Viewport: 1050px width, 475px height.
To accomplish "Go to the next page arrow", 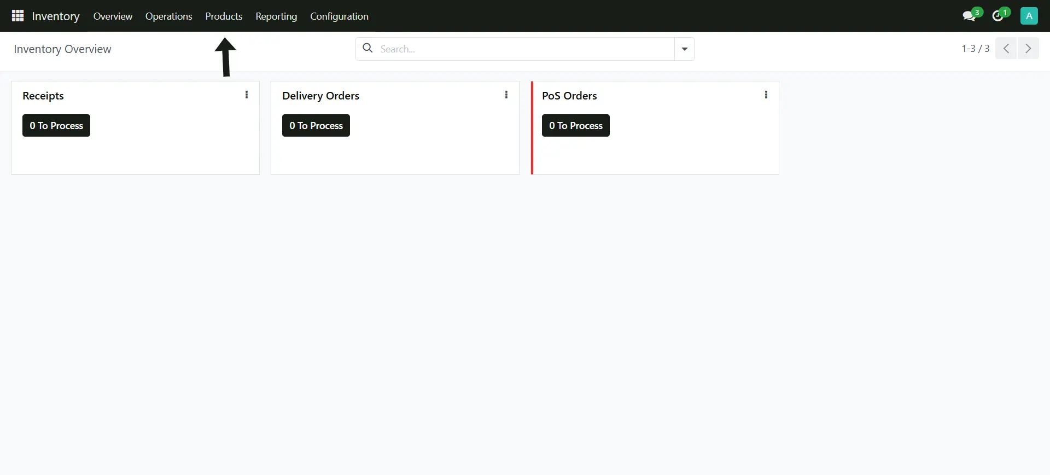I will 1028,49.
